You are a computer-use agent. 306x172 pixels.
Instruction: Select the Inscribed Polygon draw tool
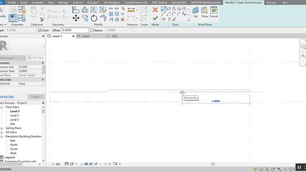tap(174, 9)
